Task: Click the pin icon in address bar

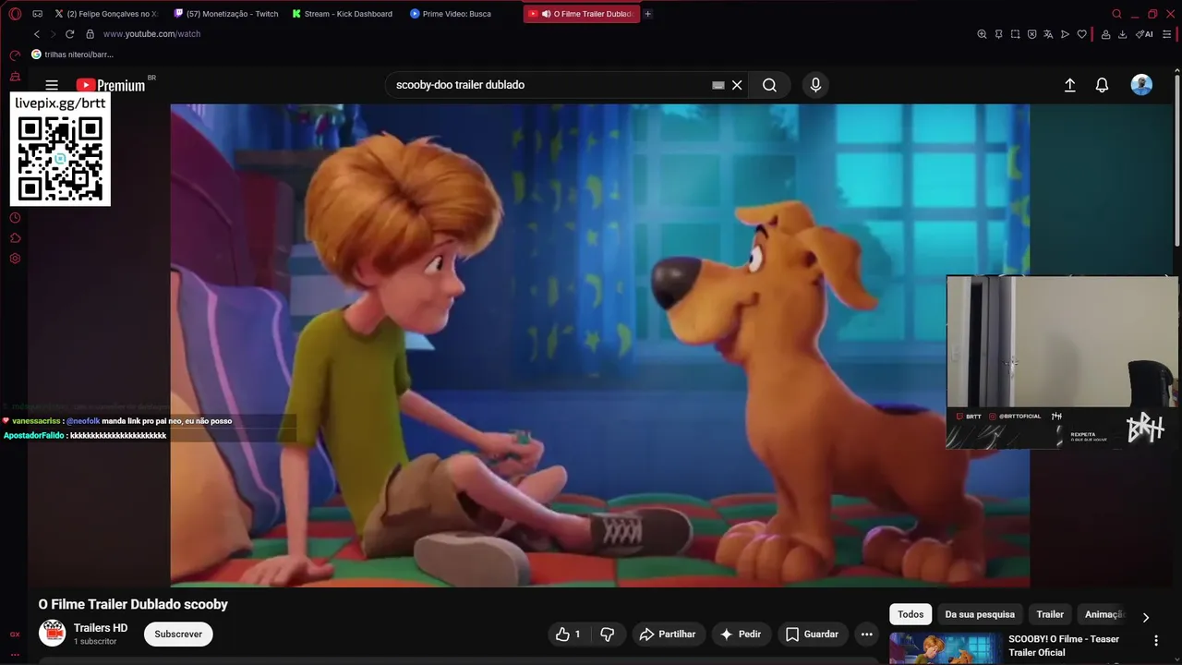Action: (998, 34)
